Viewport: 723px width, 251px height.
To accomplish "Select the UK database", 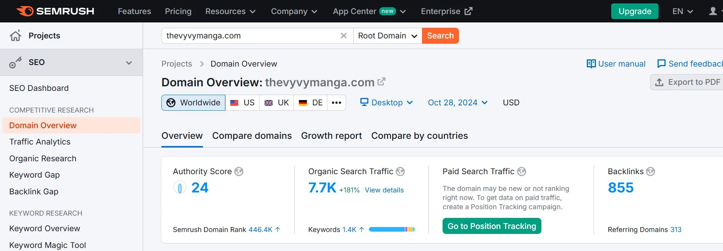I will (x=277, y=103).
